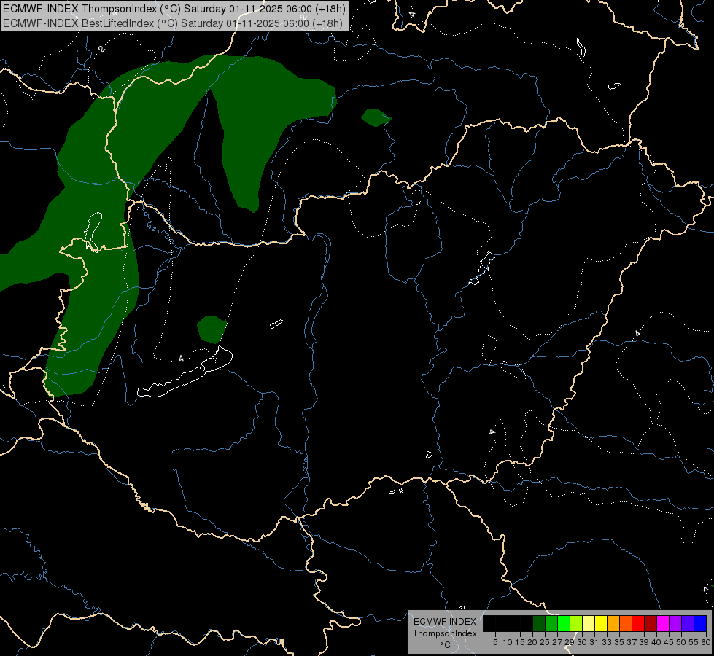Click the dark red 39–40 legend swatch
Image resolution: width=714 pixels, height=656 pixels.
651,623
